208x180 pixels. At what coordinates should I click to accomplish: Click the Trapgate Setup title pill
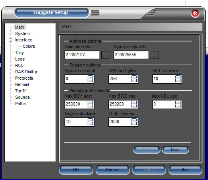click(51, 13)
